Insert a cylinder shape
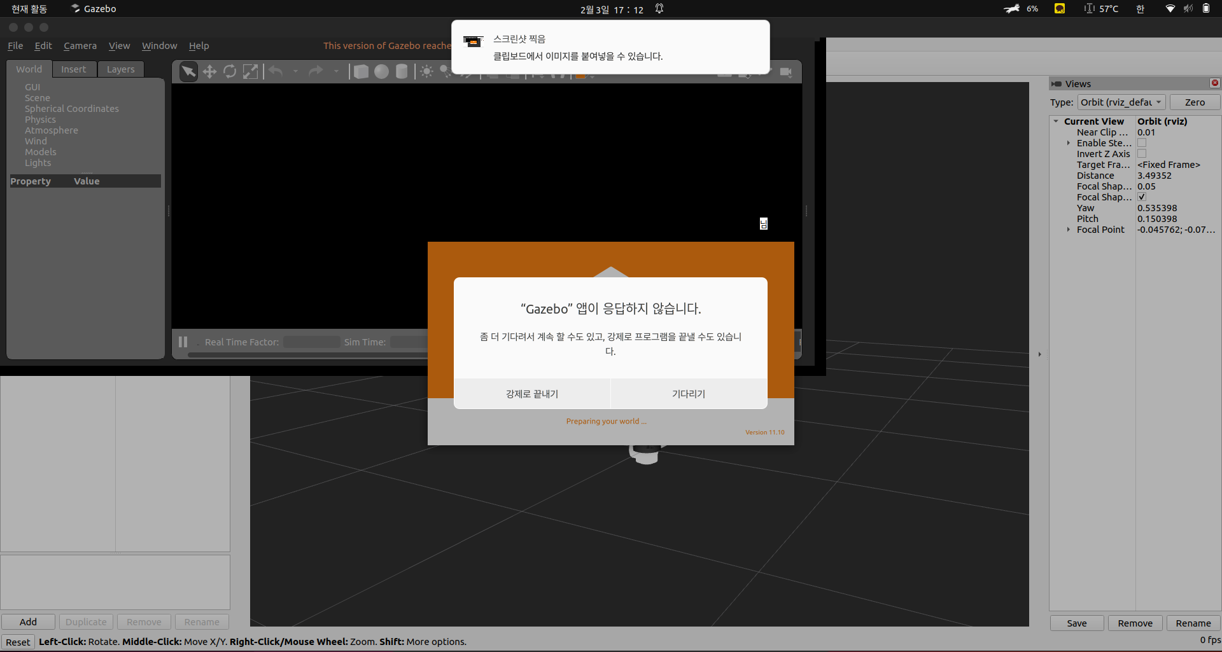Viewport: 1222px width, 652px height. tap(402, 71)
